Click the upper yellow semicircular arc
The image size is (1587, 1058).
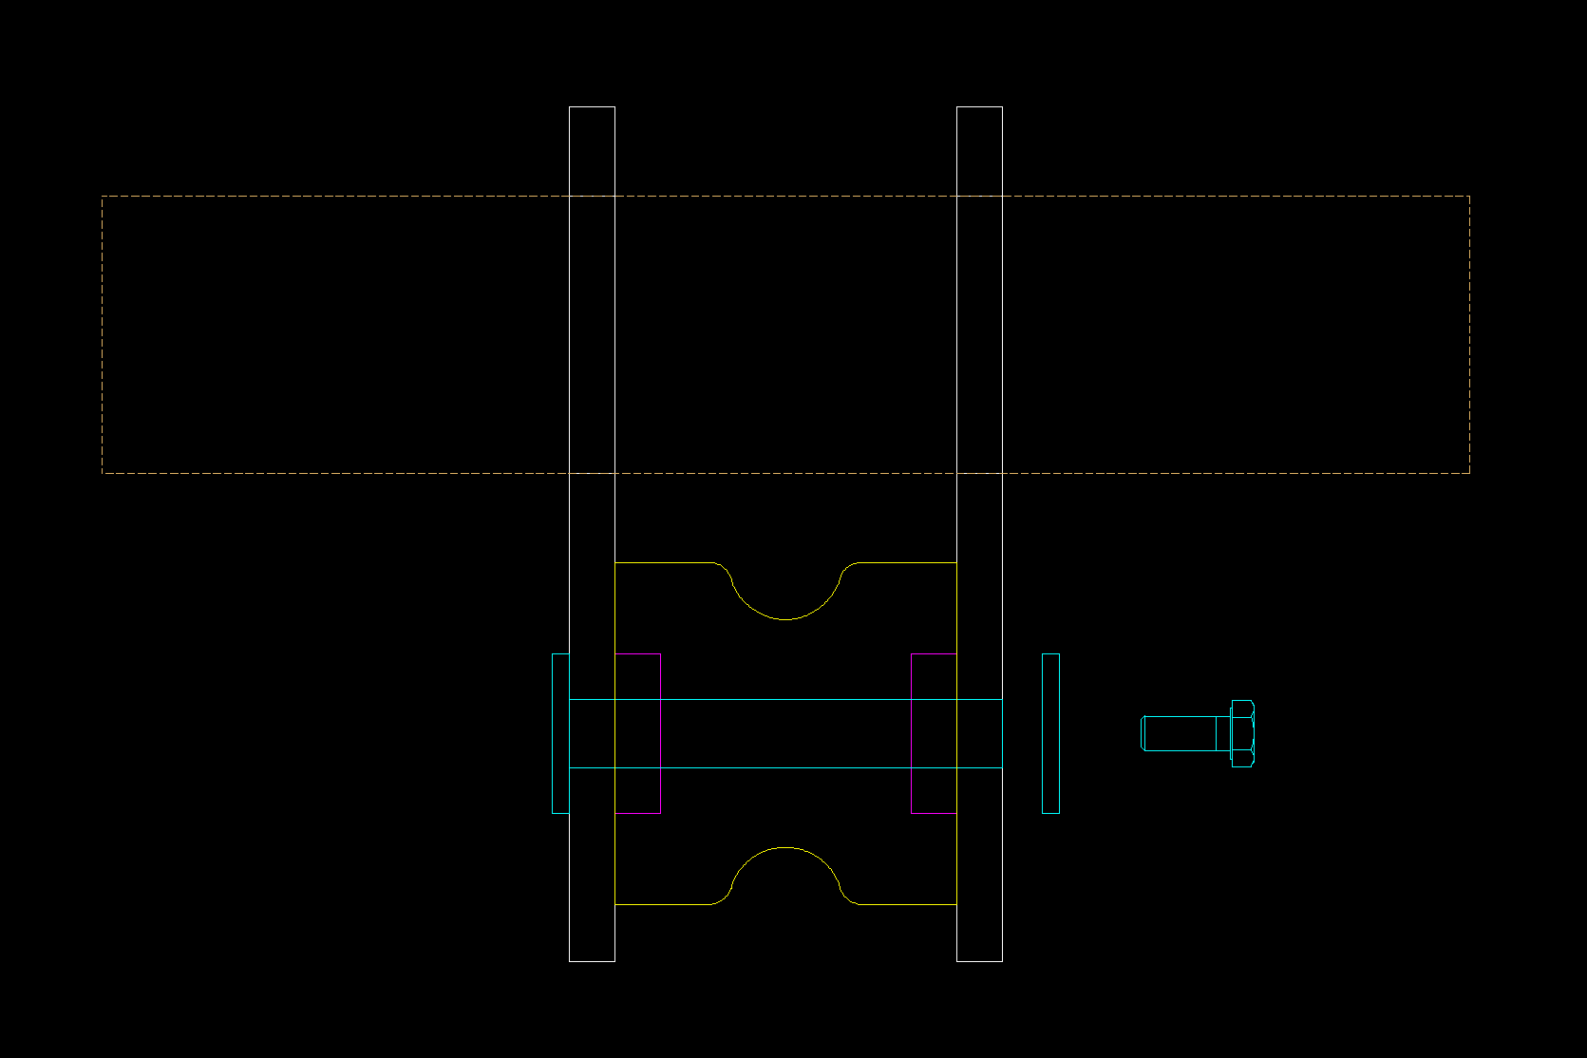point(786,619)
